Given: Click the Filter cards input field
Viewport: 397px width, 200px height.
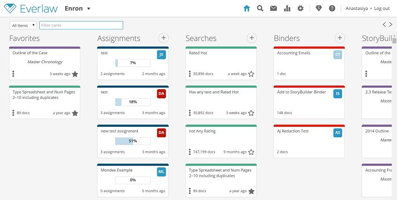Looking at the screenshot, I should (81, 26).
